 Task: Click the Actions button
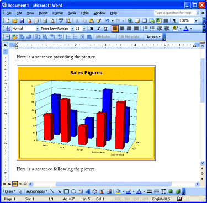point(153,37)
